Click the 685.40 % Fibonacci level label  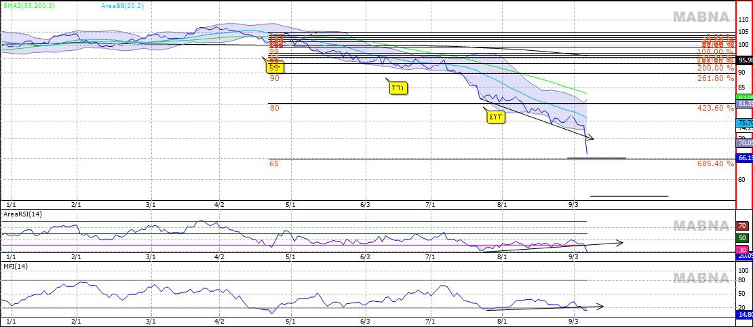[715, 163]
